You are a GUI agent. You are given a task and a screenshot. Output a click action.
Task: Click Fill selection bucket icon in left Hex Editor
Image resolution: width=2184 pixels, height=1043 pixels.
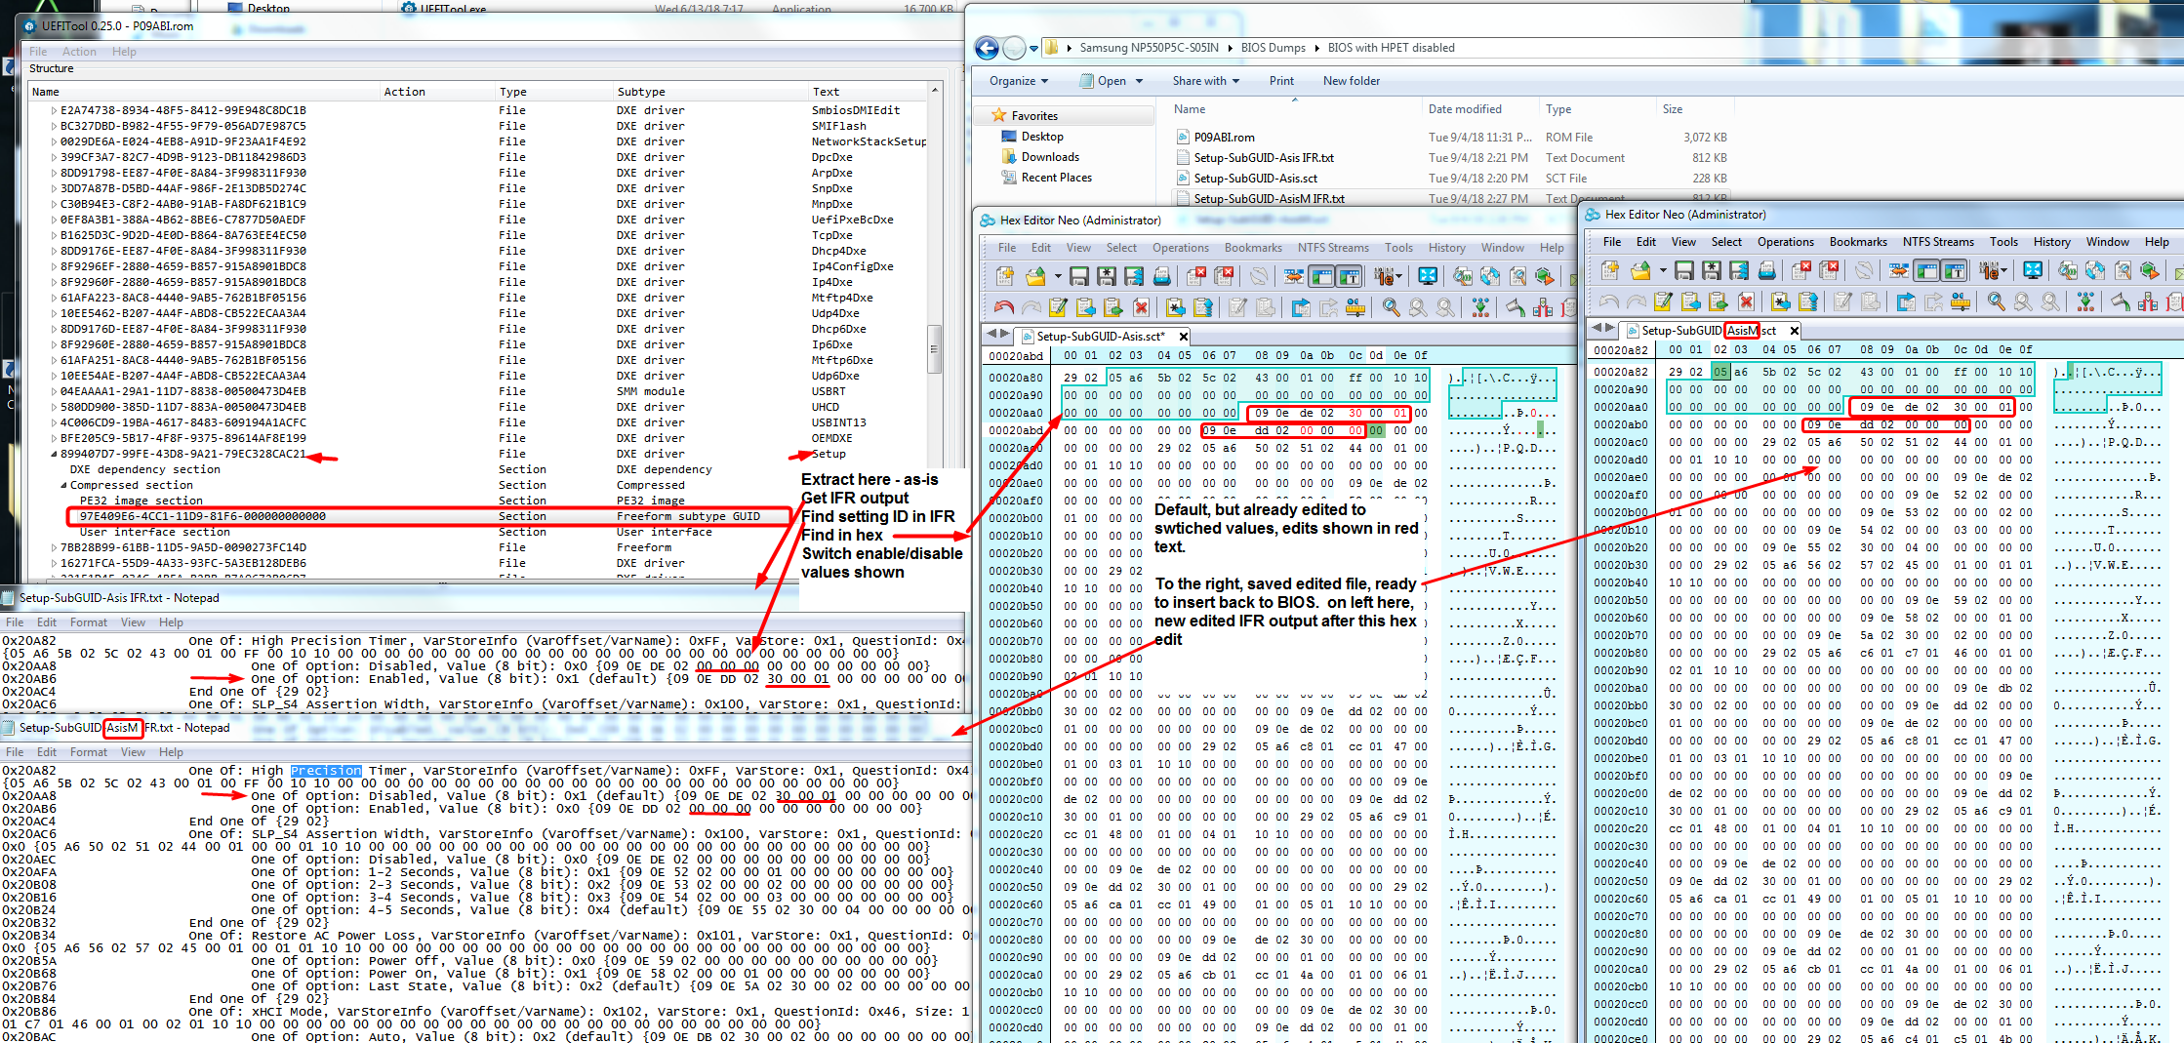coord(1516,307)
